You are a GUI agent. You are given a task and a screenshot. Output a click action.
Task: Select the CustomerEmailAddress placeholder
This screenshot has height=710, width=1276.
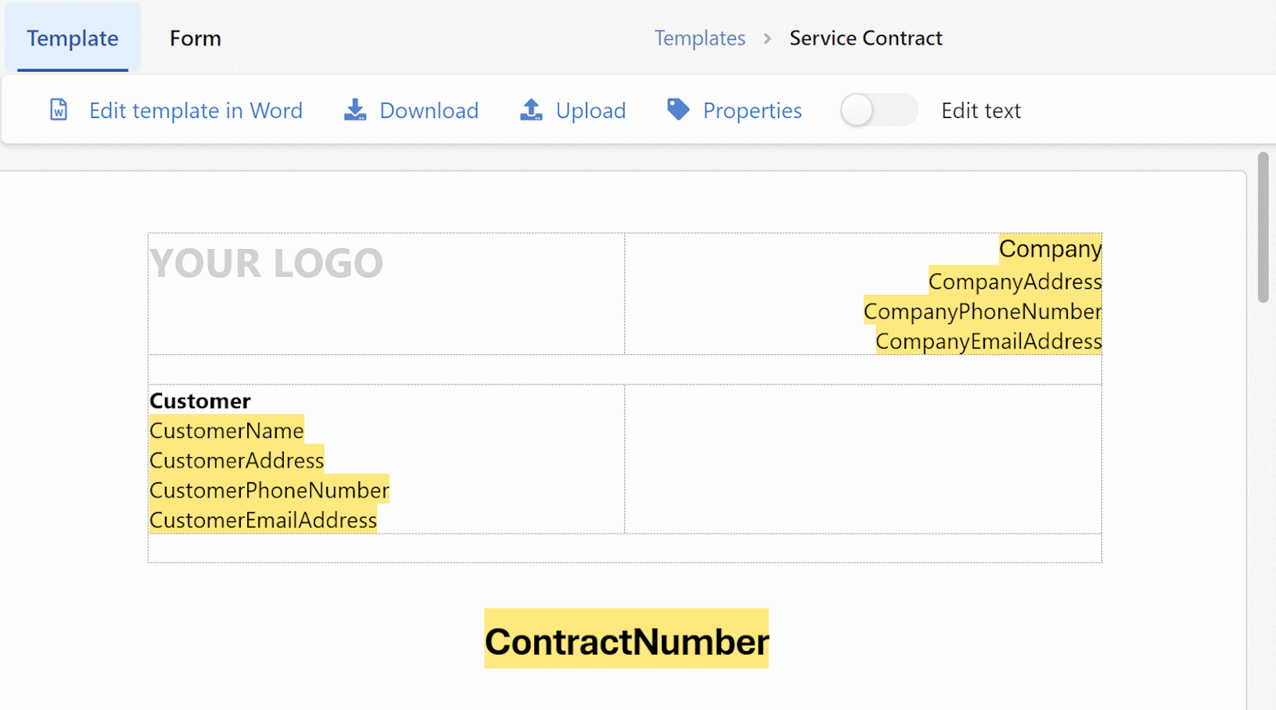263,520
